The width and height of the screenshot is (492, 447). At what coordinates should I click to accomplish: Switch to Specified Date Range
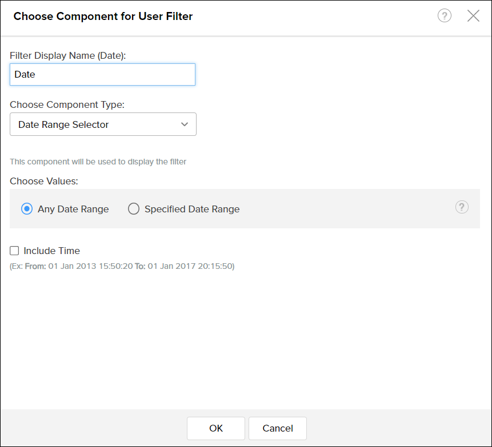click(134, 209)
